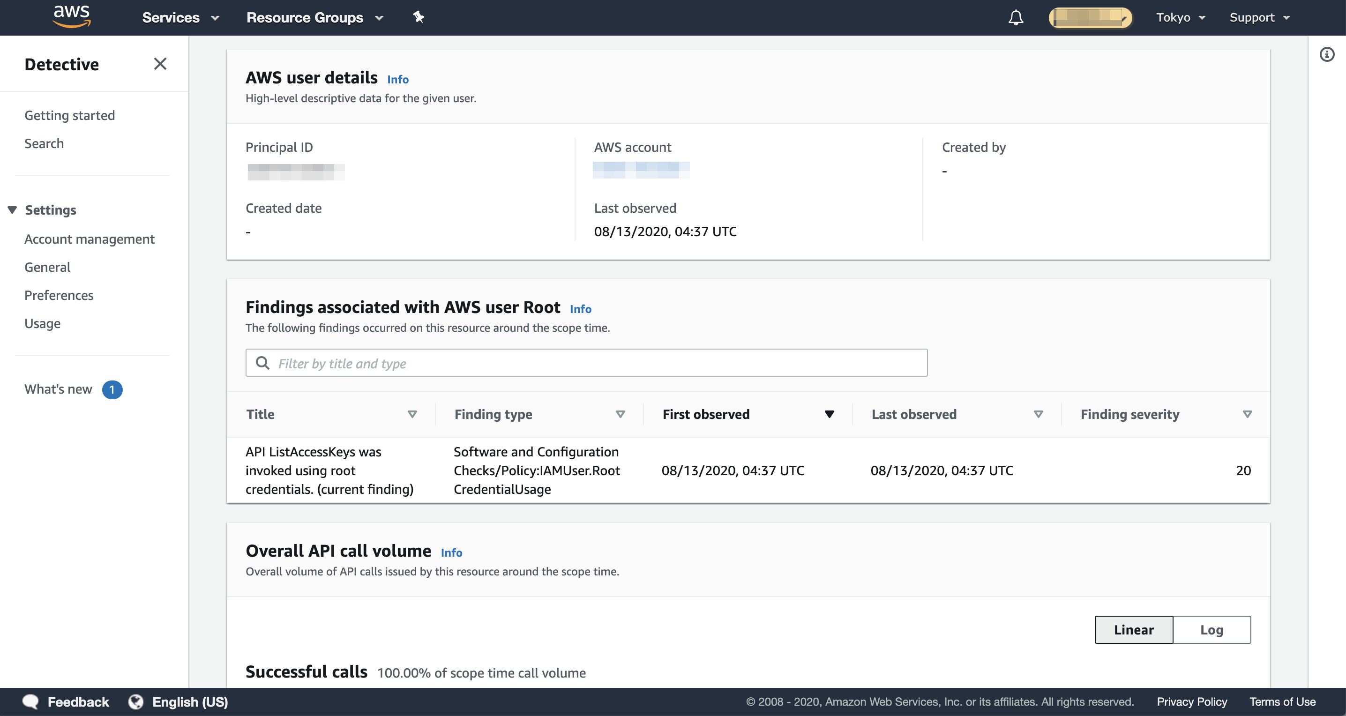Click the pin shortcuts icon
This screenshot has height=716, width=1346.
point(419,17)
